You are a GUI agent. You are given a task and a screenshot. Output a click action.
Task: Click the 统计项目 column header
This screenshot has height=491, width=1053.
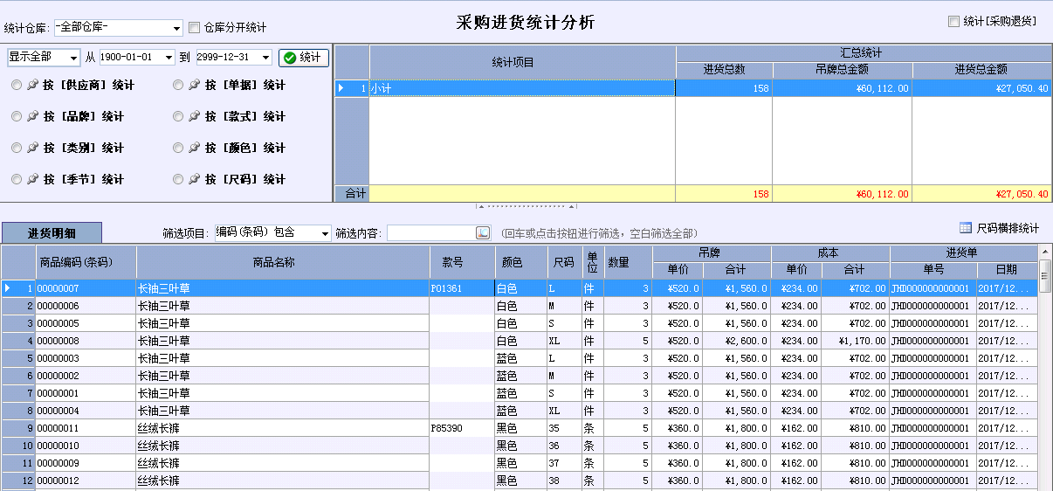click(x=522, y=62)
